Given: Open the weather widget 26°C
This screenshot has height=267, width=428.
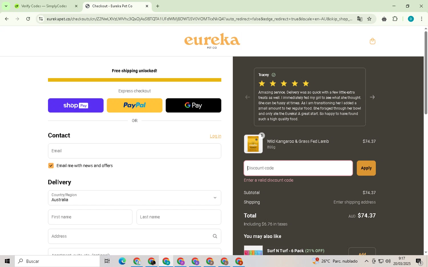Looking at the screenshot, I should 334,261.
